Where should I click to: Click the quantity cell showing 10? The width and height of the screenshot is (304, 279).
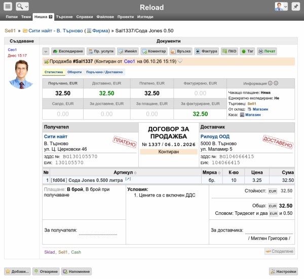coord(234,180)
